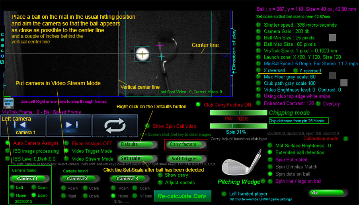This screenshot has width=359, height=205.
Task: Click Launch zone indicator light
Action: pyautogui.click(x=258, y=57)
